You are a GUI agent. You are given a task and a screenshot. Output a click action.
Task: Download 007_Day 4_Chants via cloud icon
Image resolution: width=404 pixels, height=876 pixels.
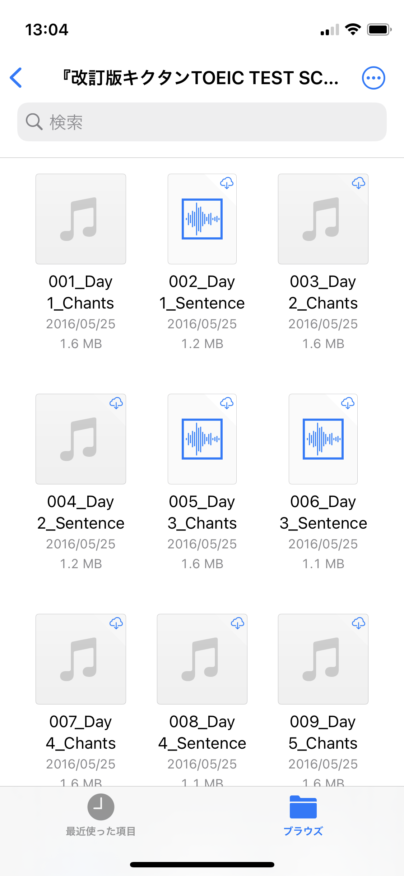pos(116,623)
